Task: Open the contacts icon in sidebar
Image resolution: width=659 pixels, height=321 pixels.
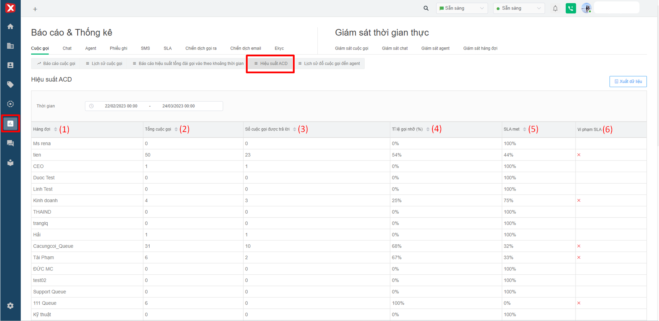Action: (x=10, y=65)
